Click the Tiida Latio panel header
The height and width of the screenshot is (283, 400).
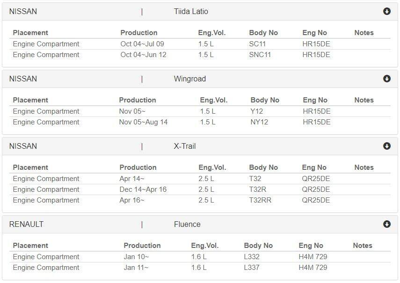pyautogui.click(x=200, y=12)
